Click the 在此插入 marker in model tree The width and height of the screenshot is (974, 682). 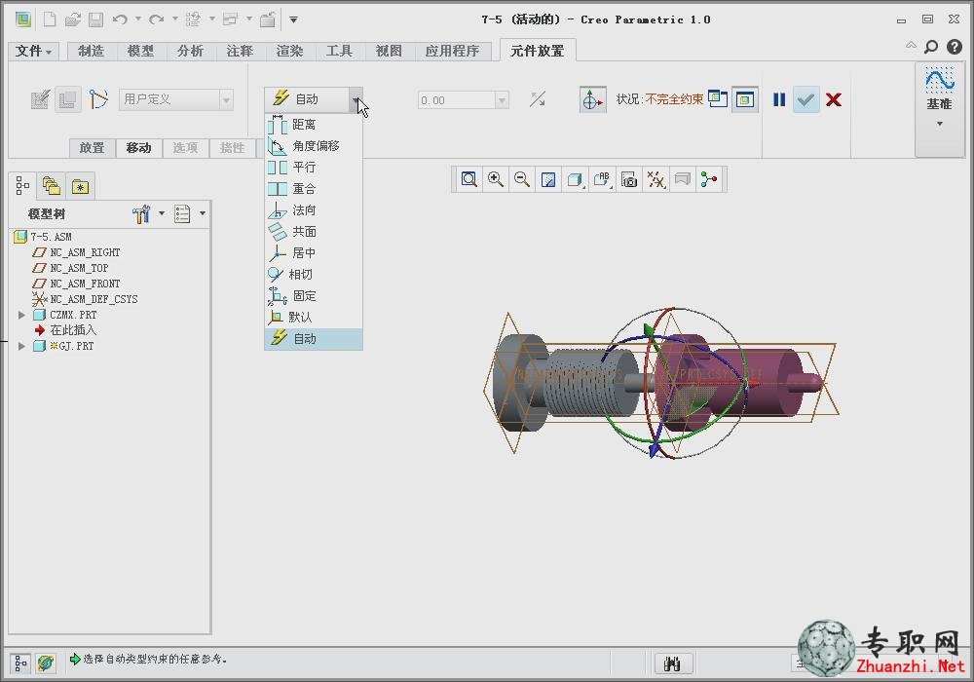tap(73, 330)
